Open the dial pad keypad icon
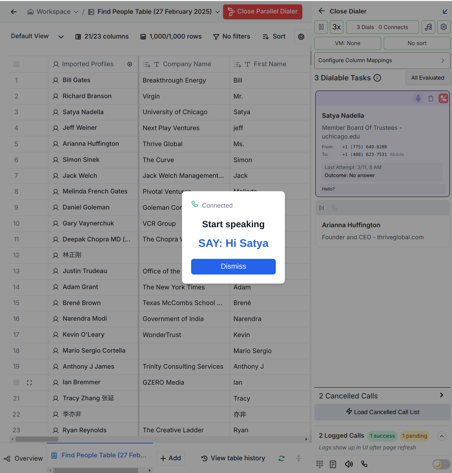 tap(320, 464)
